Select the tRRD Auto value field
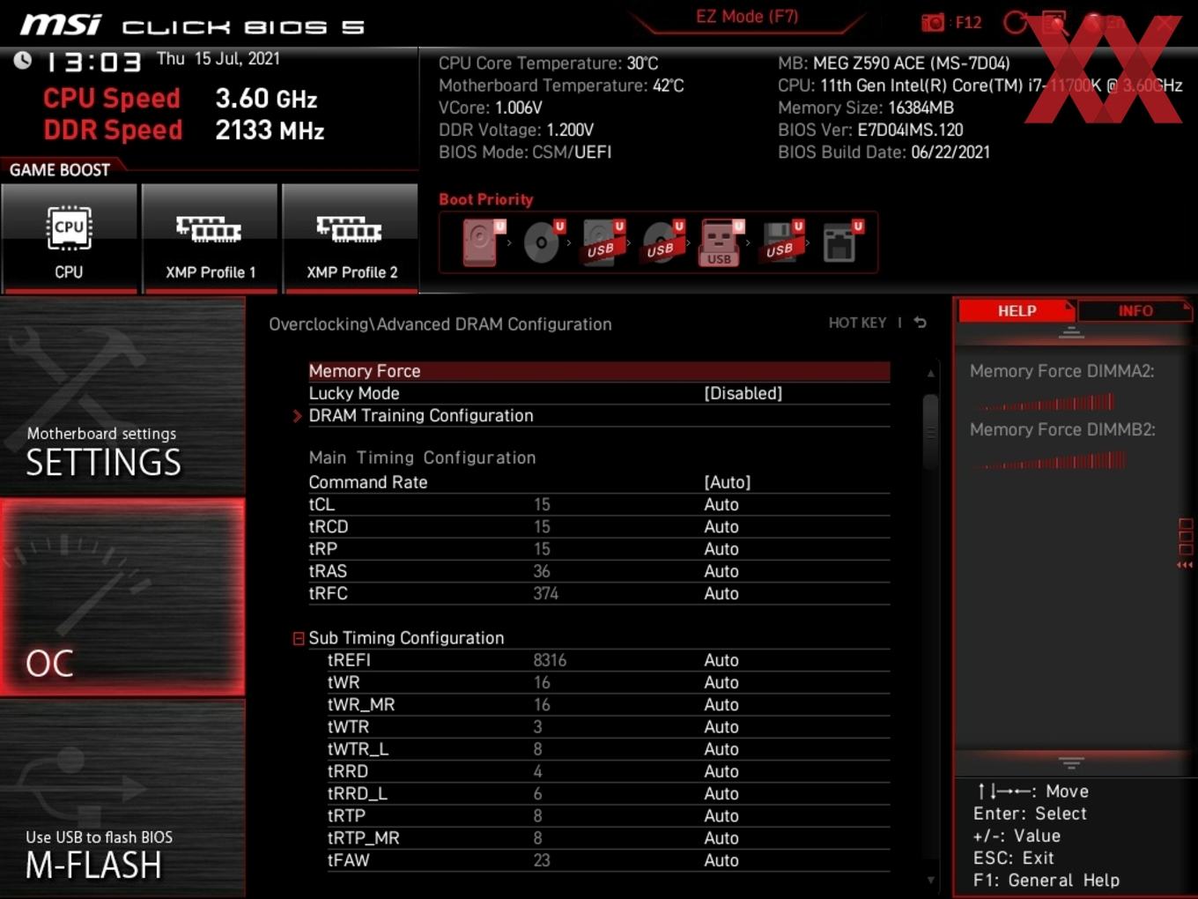This screenshot has width=1198, height=899. [x=721, y=771]
